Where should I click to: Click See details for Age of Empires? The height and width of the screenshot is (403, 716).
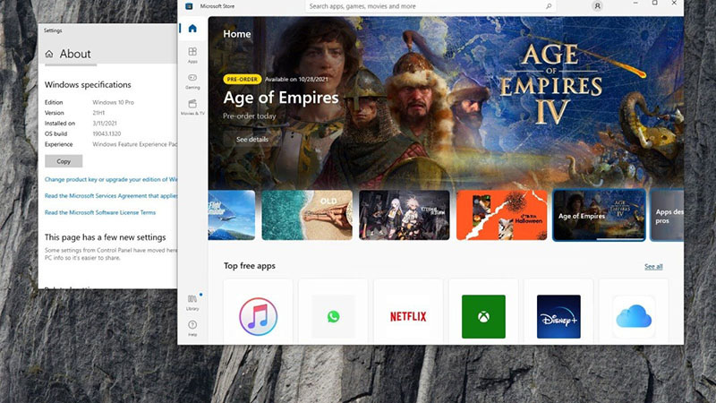click(x=252, y=139)
